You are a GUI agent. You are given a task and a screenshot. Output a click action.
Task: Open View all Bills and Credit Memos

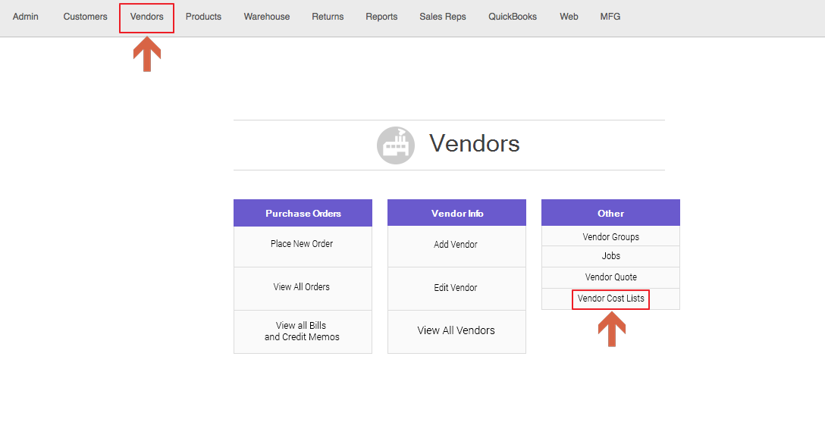click(302, 331)
